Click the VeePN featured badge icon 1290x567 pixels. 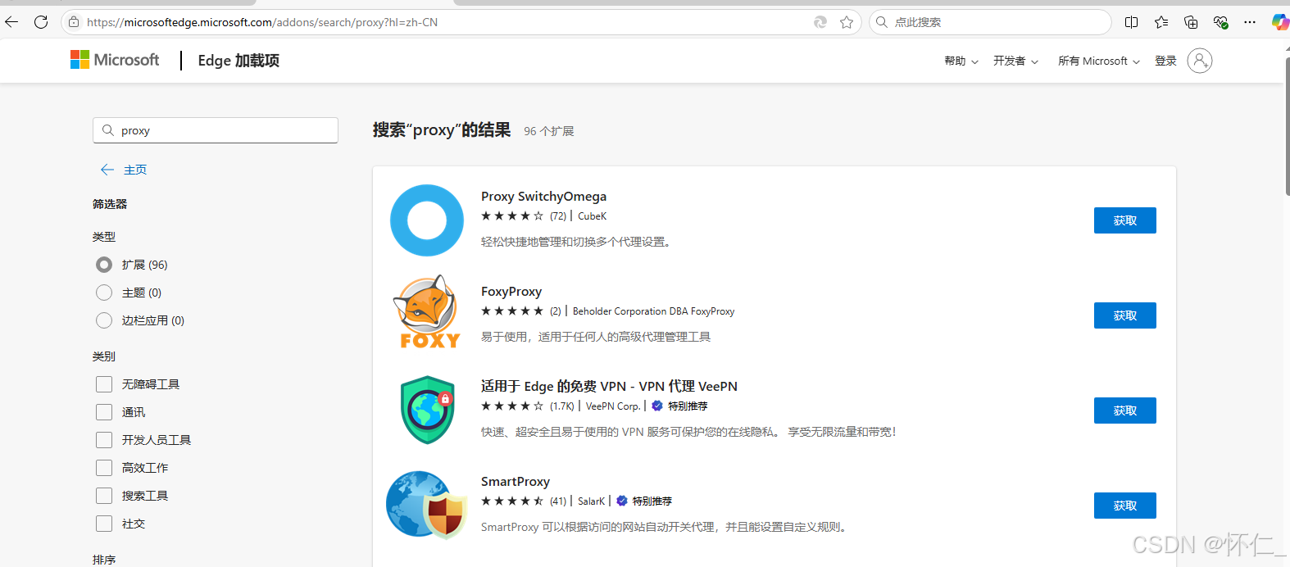(657, 406)
